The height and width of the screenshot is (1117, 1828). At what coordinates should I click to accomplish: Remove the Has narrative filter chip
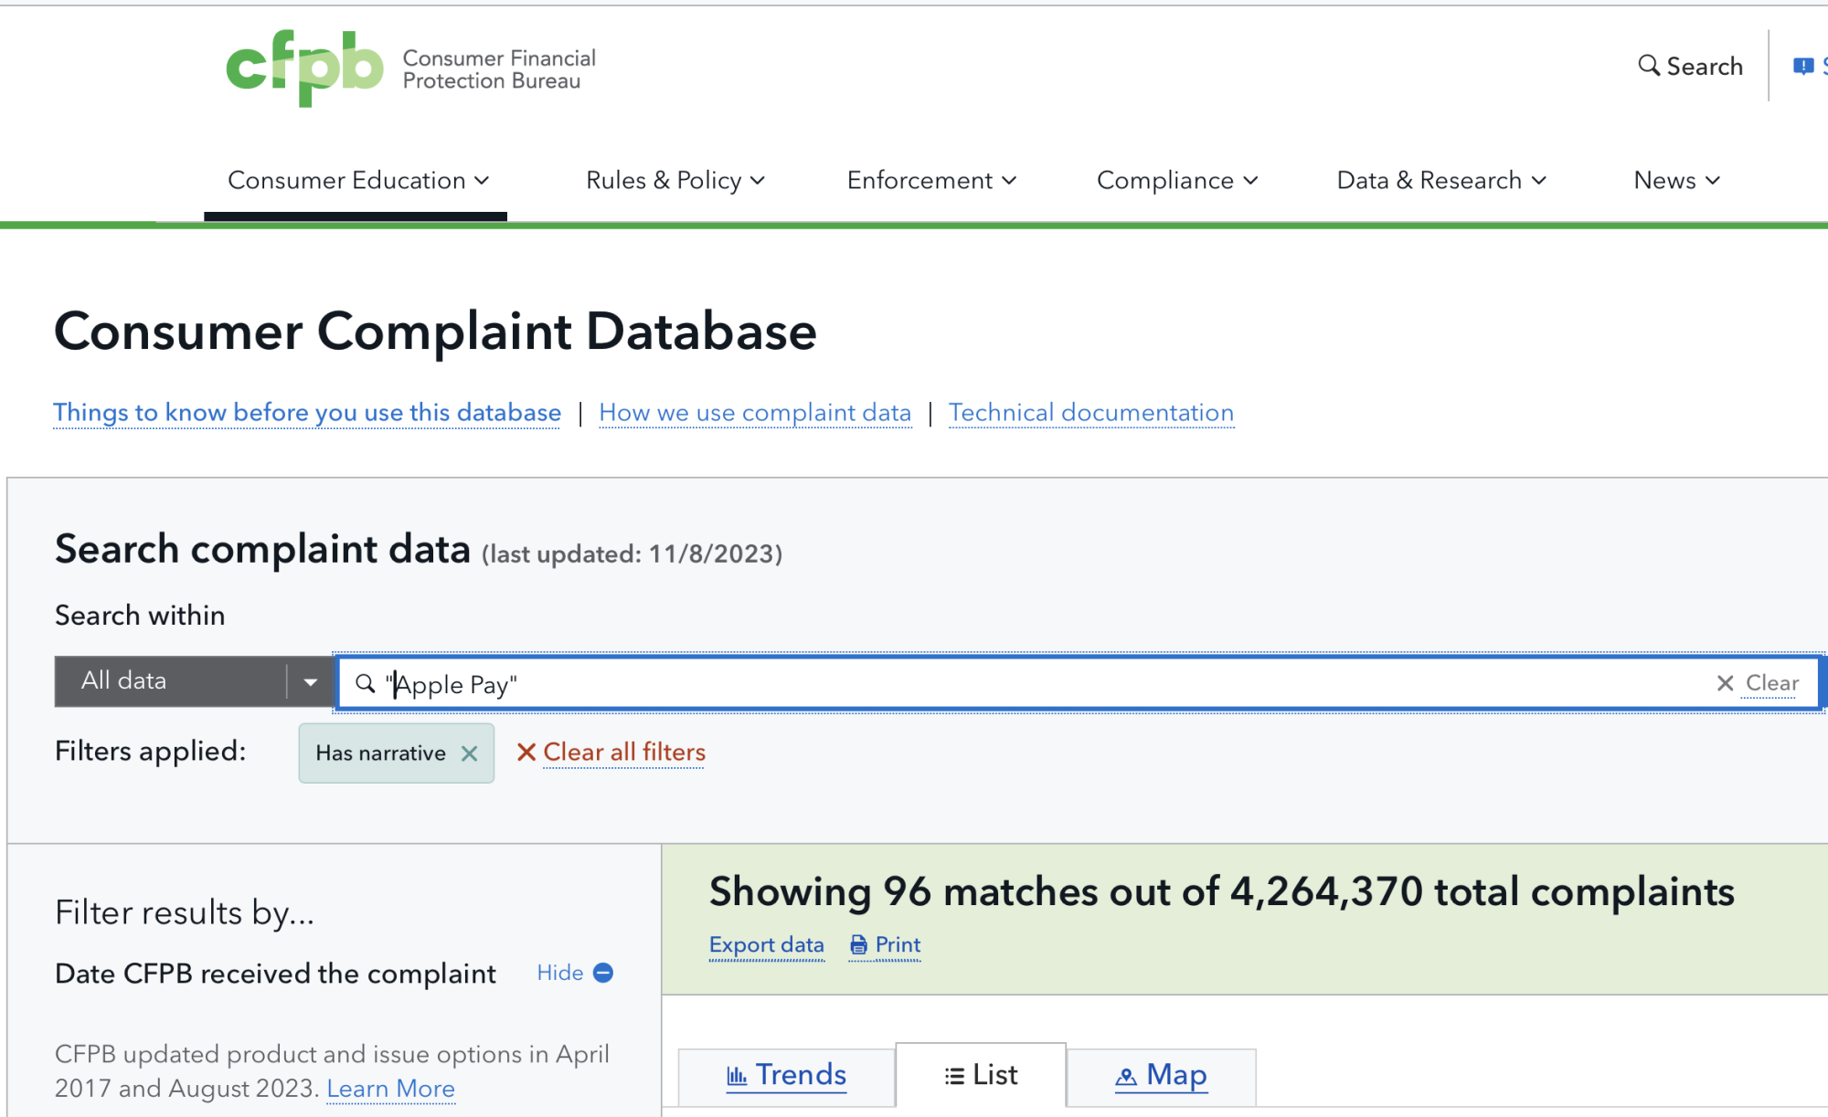click(x=469, y=753)
